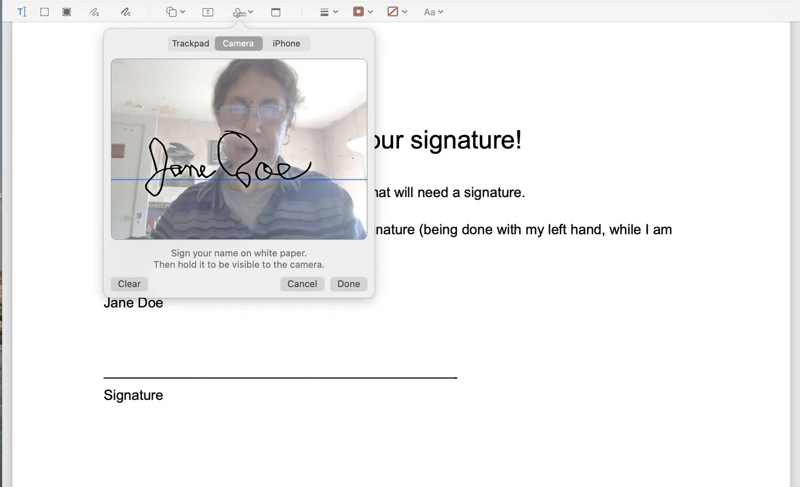800x487 pixels.
Task: Expand the Shape Style line options
Action: click(328, 11)
